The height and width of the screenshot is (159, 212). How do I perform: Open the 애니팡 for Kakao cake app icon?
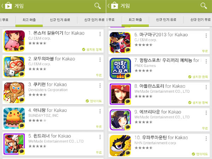click(x=14, y=118)
